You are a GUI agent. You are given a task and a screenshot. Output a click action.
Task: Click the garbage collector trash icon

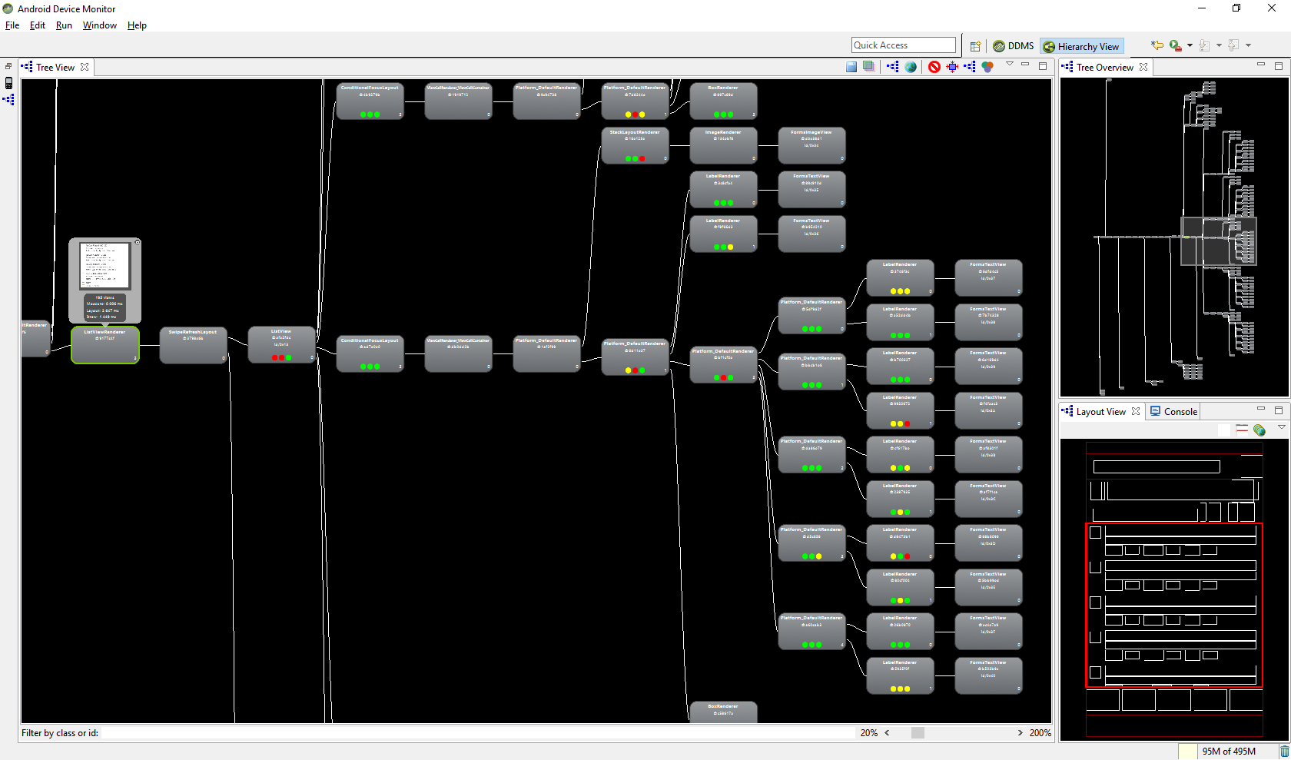pos(1284,752)
